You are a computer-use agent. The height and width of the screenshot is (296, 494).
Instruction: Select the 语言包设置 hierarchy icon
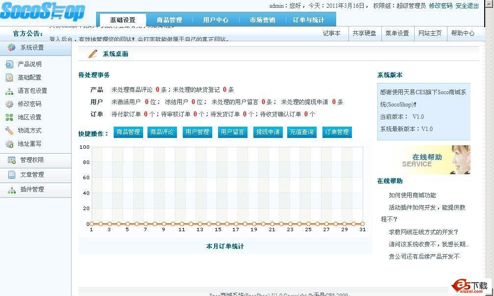click(x=9, y=91)
